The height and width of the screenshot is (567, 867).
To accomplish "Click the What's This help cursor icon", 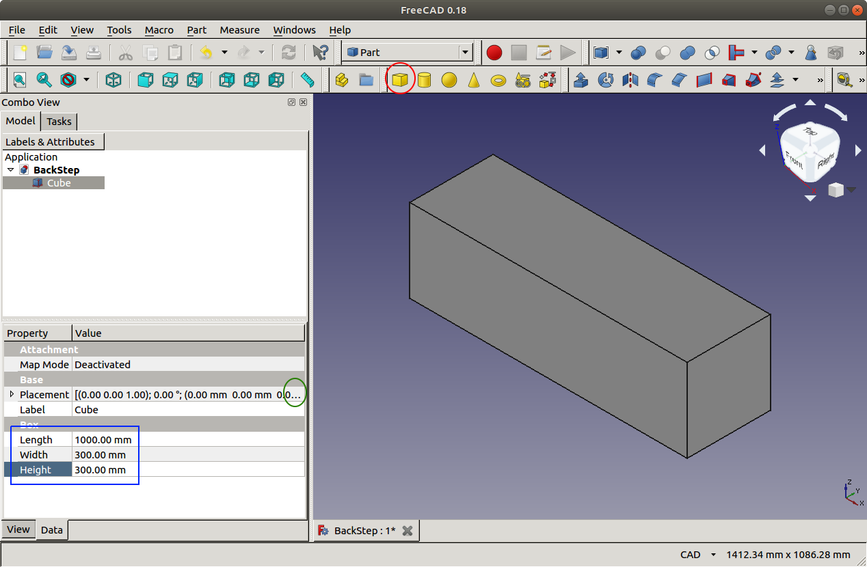I will 319,53.
